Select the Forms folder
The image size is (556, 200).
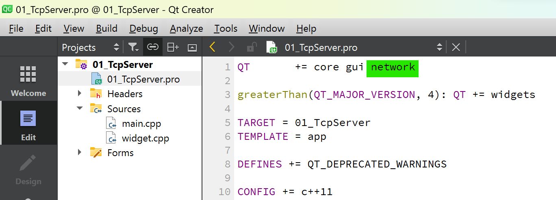[x=120, y=153]
